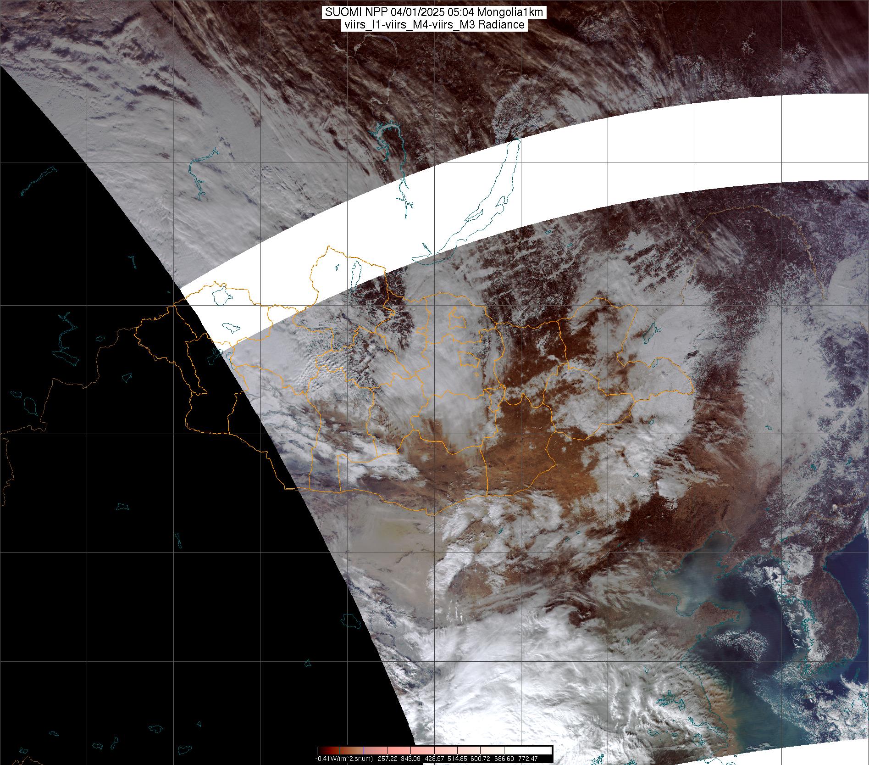Click the '600.72' colorbar value
The height and width of the screenshot is (765, 869).
(x=480, y=759)
